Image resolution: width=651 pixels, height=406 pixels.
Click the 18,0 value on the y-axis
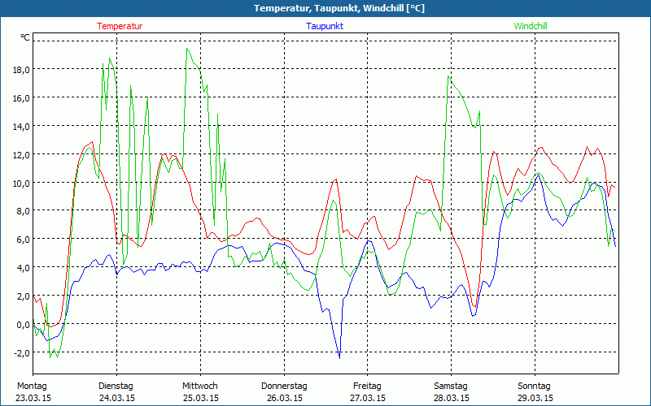pos(22,69)
